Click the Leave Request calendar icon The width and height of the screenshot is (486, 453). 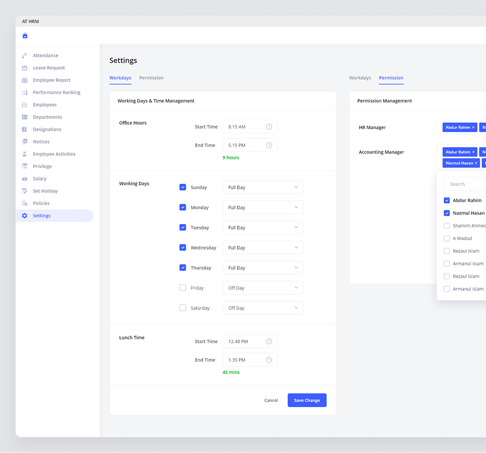coord(24,67)
